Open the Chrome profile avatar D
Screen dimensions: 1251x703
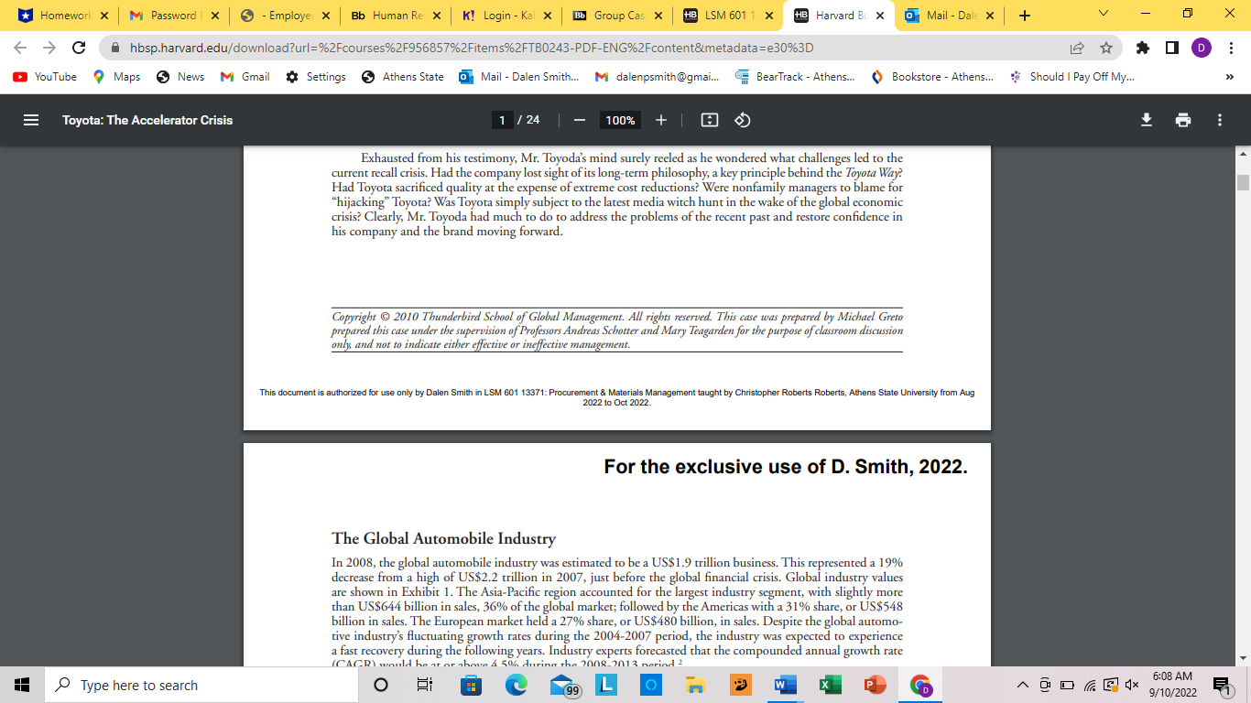1201,48
